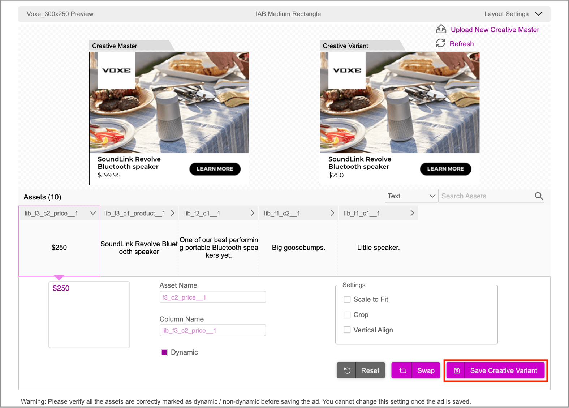This screenshot has width=569, height=408.
Task: Click the Column Name input field
Action: [x=213, y=330]
